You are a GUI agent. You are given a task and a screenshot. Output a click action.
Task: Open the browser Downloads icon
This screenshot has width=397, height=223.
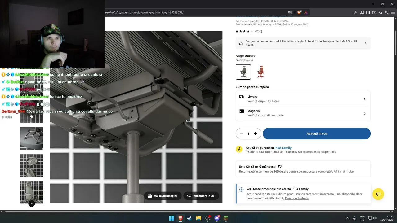pos(355,12)
